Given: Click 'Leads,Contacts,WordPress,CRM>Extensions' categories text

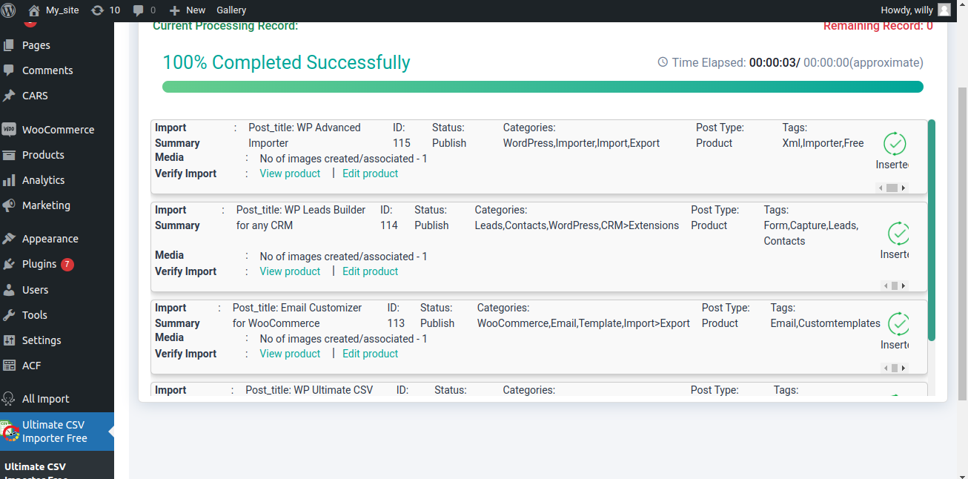Looking at the screenshot, I should click(577, 225).
